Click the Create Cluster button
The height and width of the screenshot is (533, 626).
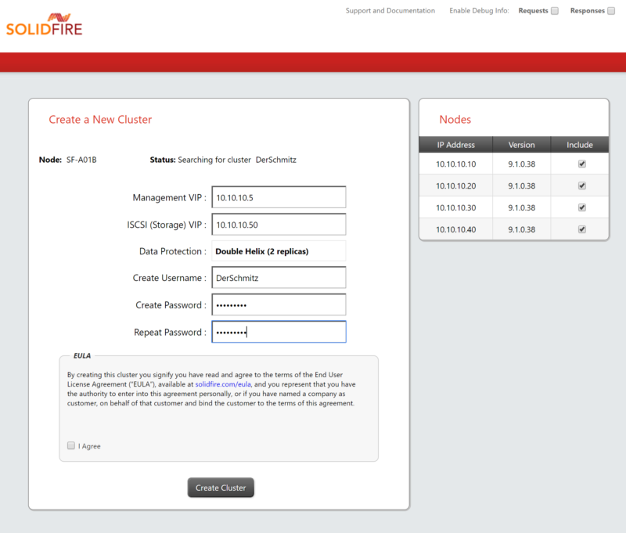(221, 487)
